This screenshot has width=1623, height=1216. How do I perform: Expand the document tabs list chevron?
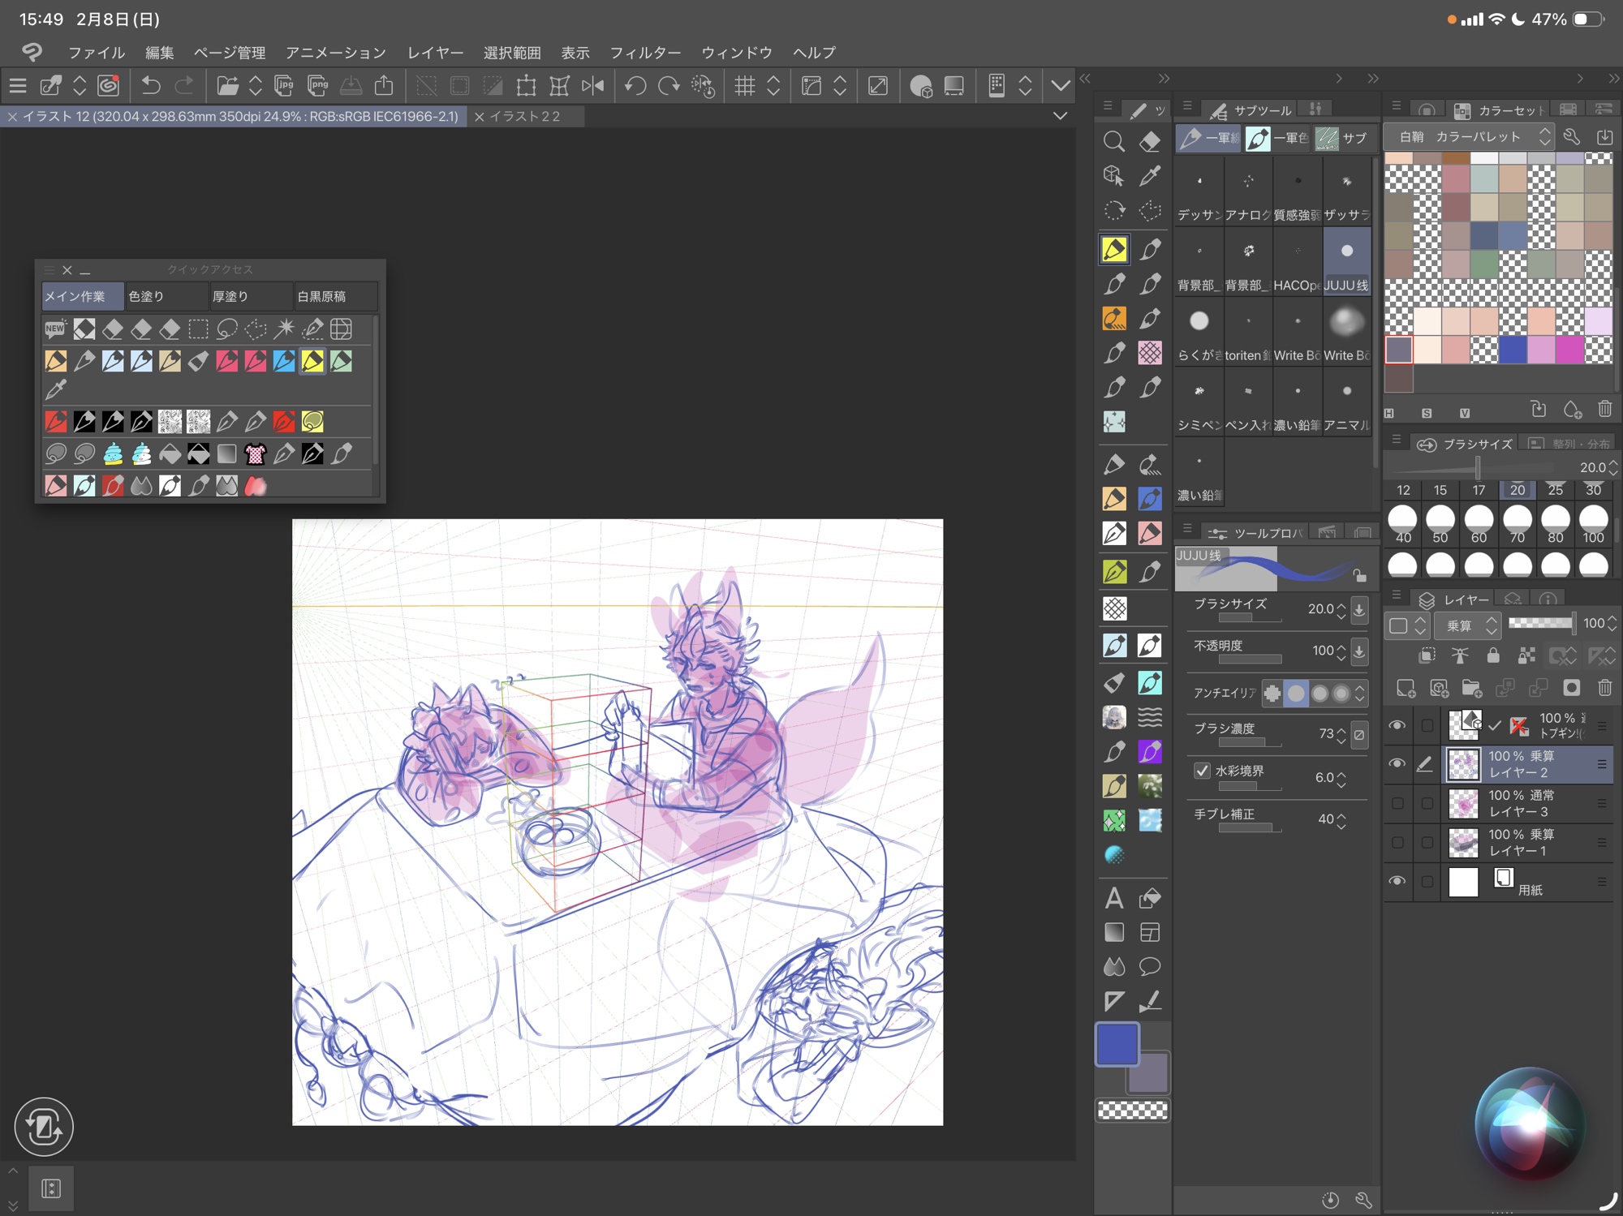click(x=1060, y=116)
